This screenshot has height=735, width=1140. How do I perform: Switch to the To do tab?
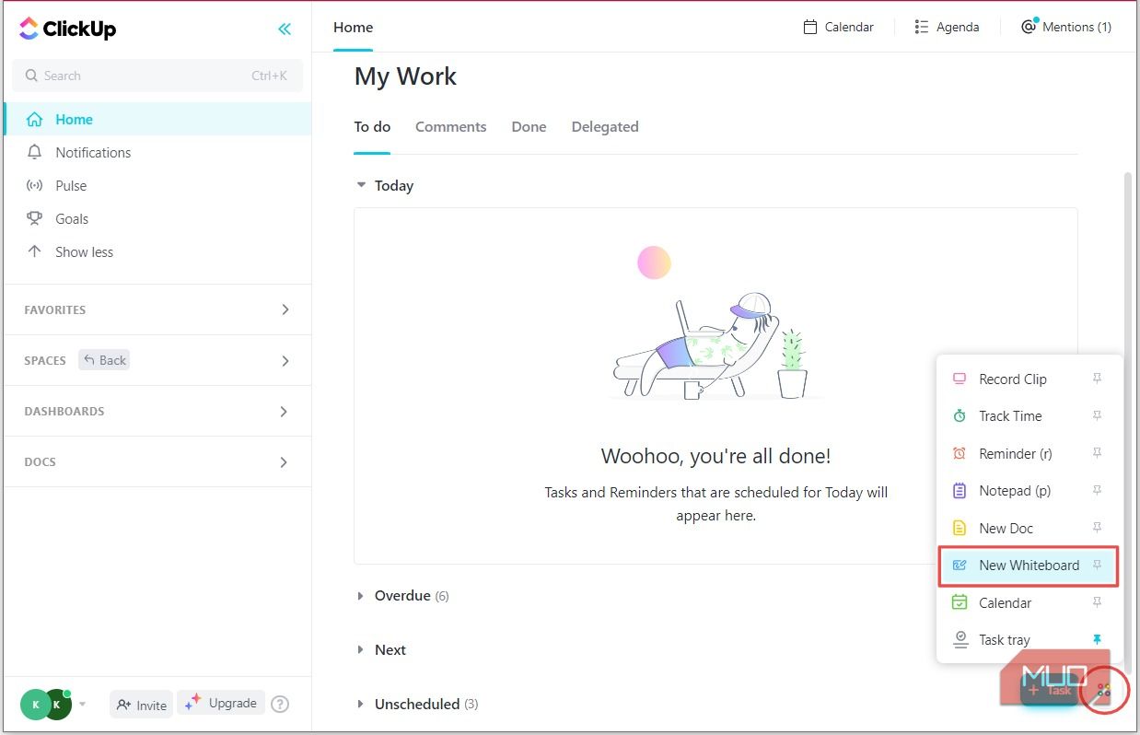click(x=372, y=127)
